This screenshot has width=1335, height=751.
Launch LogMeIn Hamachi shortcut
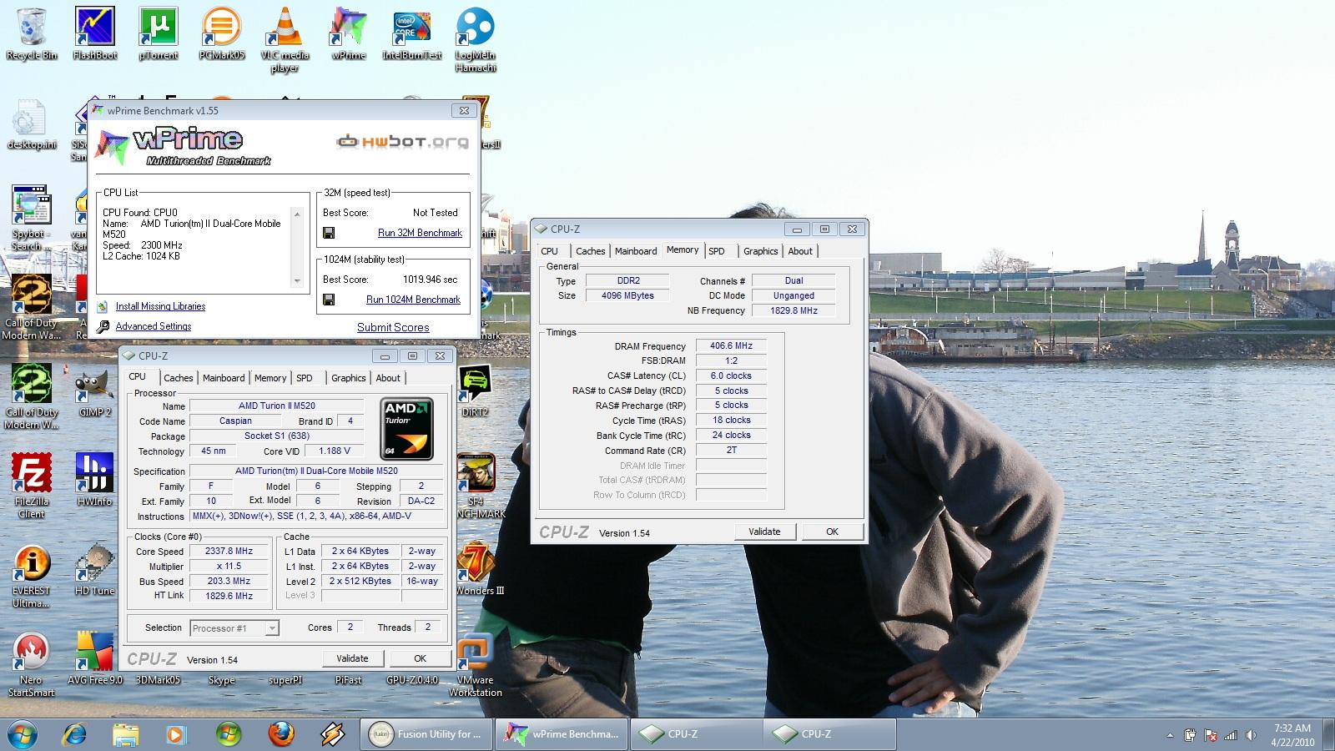(x=475, y=39)
